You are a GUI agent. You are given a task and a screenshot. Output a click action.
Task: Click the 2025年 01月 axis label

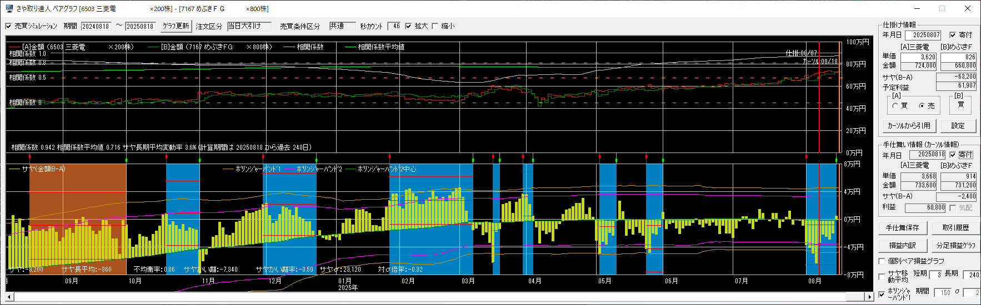(348, 284)
